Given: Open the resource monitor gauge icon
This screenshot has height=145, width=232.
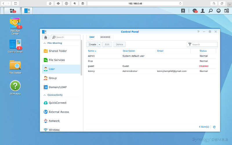Looking at the screenshot, I should pos(219,11).
